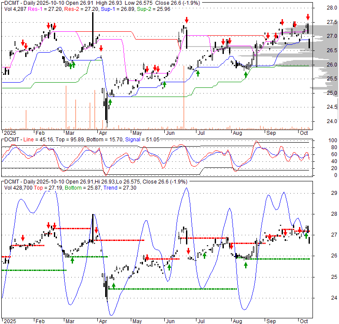Select the green up arrow in April, bottom chart
This screenshot has height=324, width=339.
click(114, 286)
